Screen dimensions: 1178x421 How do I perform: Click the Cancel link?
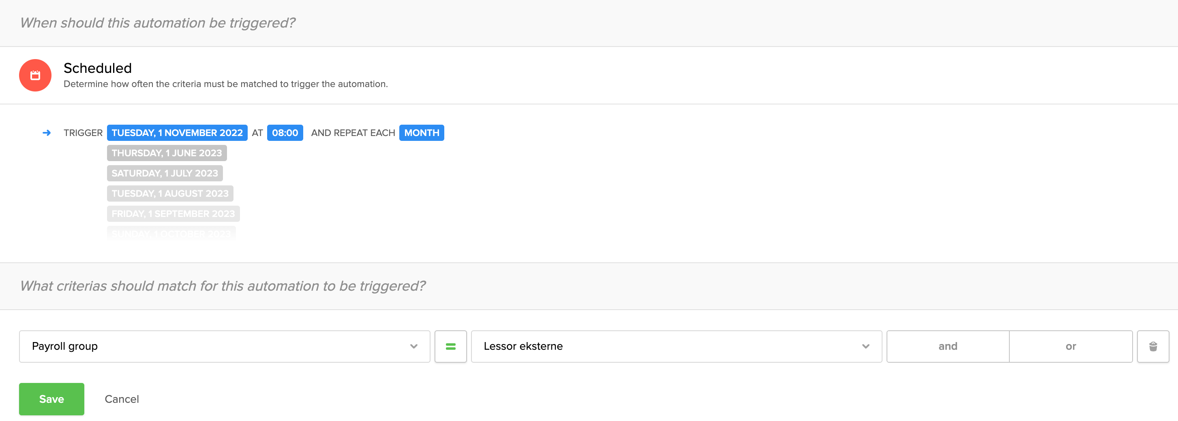pos(122,399)
